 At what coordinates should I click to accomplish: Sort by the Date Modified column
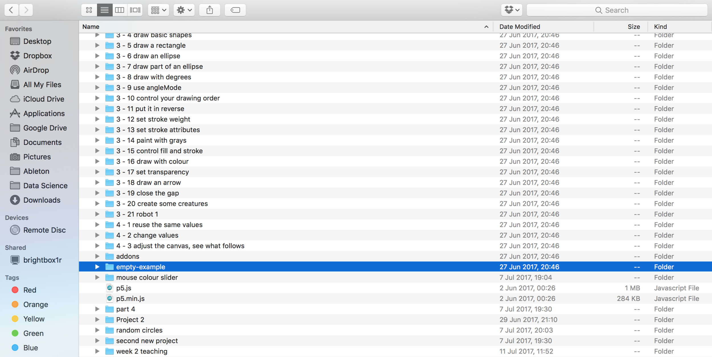tap(519, 27)
